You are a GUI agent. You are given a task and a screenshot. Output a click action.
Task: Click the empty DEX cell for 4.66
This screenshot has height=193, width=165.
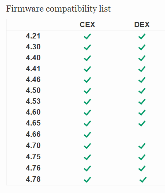(142, 135)
